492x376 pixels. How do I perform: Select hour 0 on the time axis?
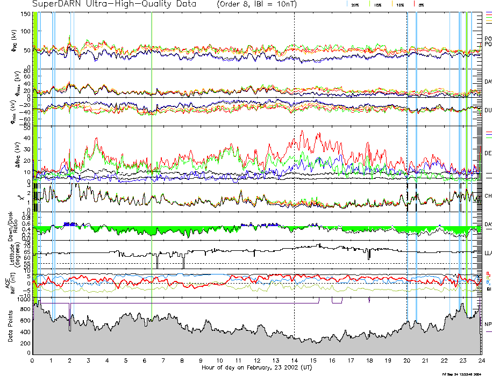click(33, 360)
